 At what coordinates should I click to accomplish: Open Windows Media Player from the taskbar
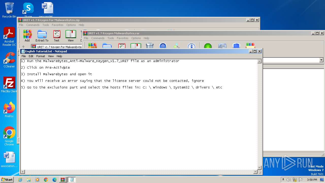click(37, 180)
